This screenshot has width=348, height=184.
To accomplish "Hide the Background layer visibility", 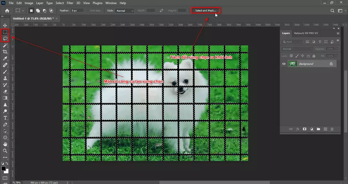I will pos(284,64).
